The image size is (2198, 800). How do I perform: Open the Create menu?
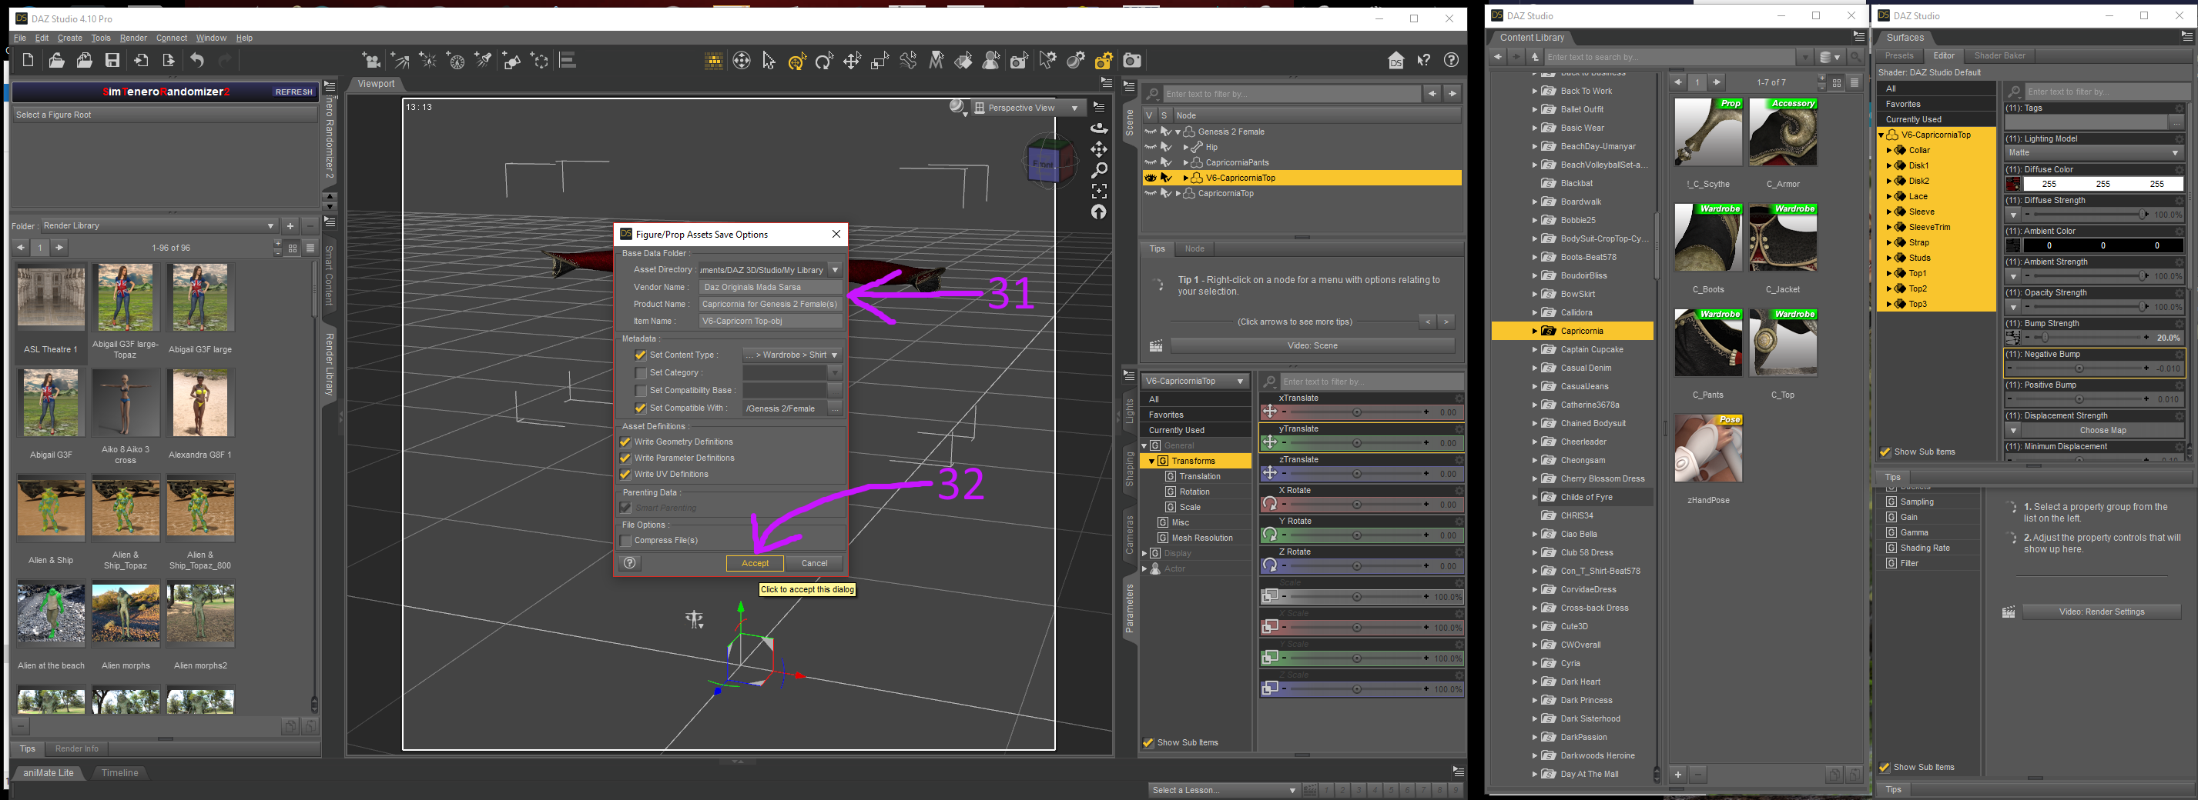coord(70,38)
